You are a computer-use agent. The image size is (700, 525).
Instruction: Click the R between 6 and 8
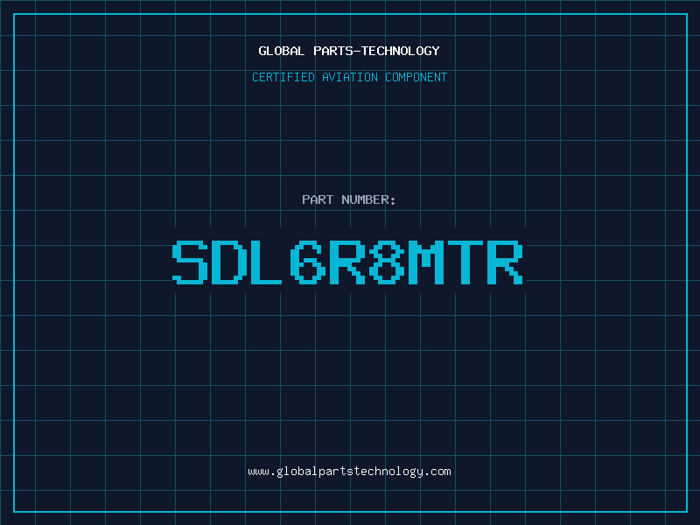pos(348,262)
